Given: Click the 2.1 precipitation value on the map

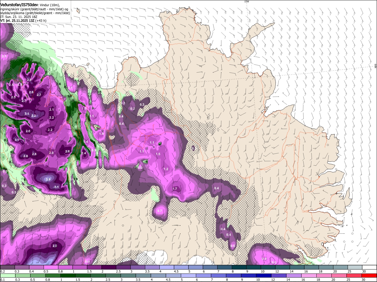Looking at the screenshot, I should click(52, 110).
